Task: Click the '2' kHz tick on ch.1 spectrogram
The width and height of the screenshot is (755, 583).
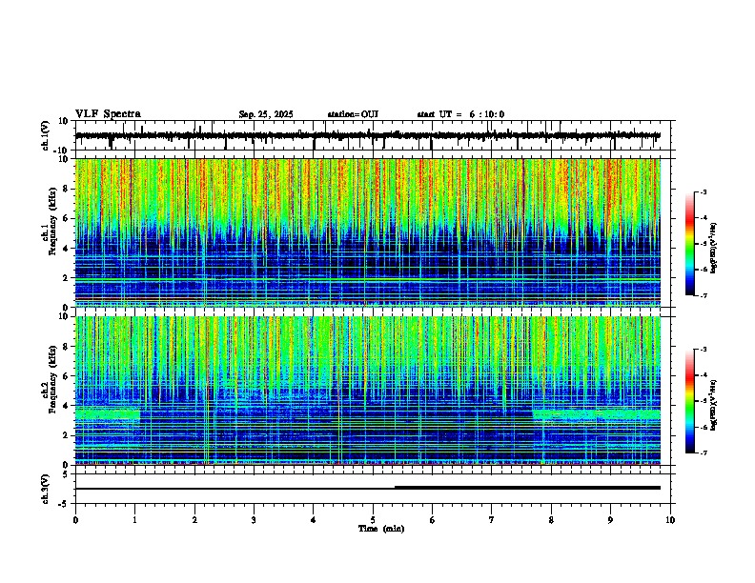Action: 67,278
